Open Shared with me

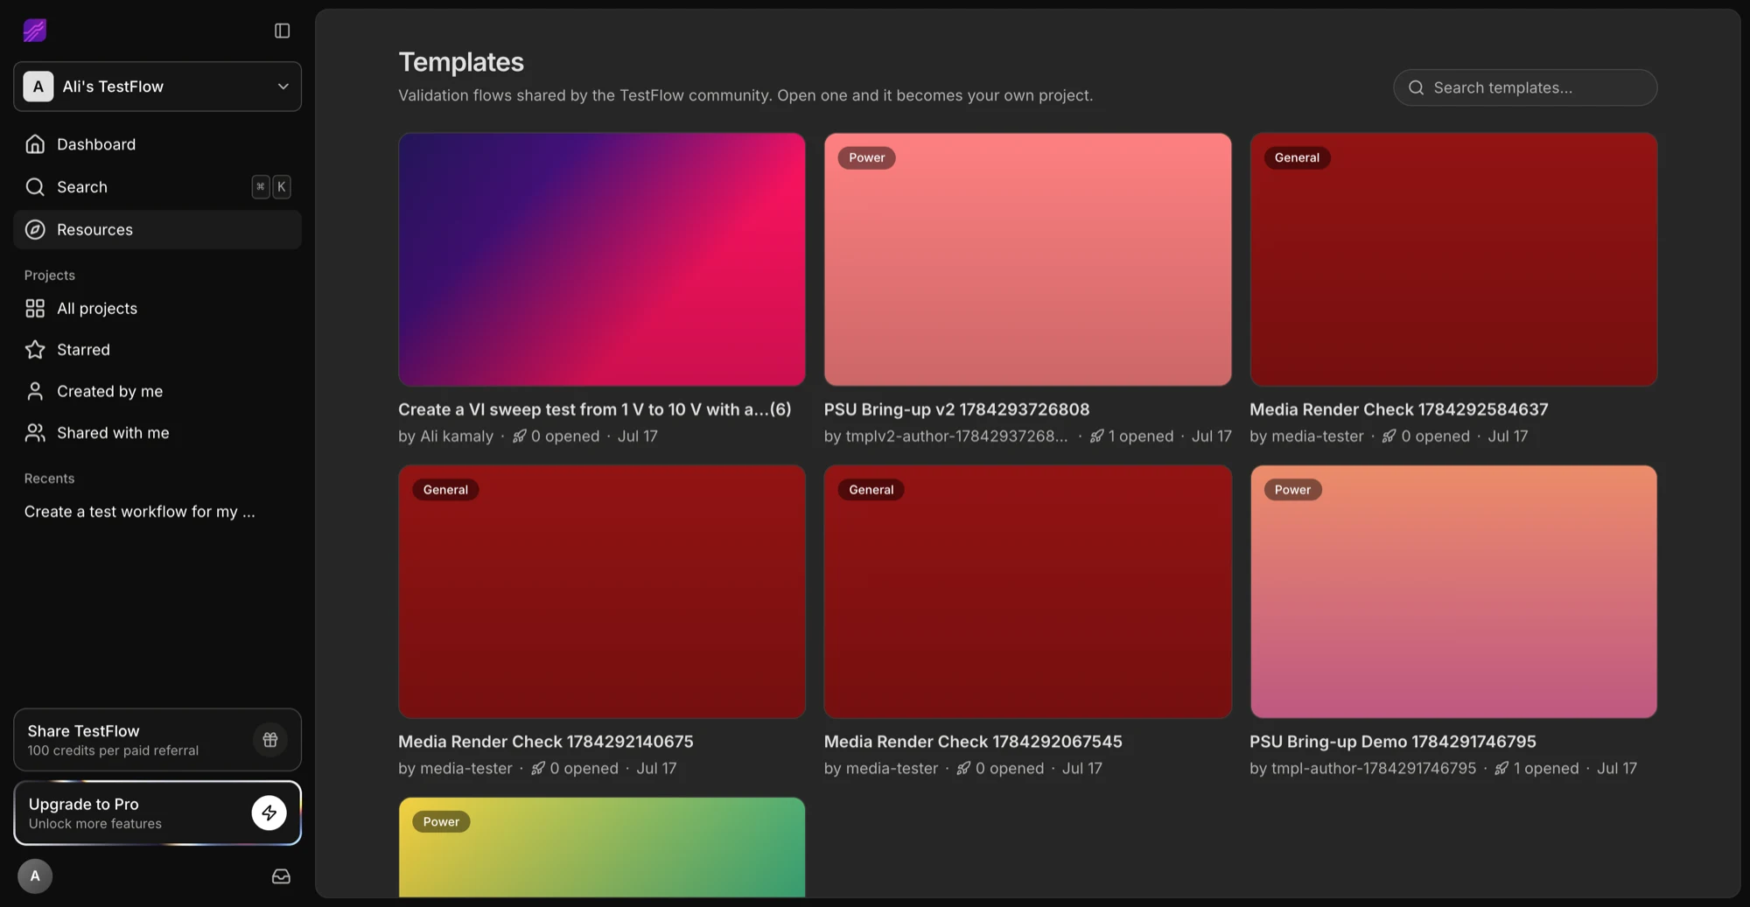coord(157,433)
